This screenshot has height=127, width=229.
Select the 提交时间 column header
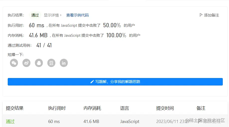[x=165, y=108]
